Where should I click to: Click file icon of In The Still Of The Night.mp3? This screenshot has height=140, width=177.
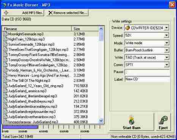[x=5, y=81]
